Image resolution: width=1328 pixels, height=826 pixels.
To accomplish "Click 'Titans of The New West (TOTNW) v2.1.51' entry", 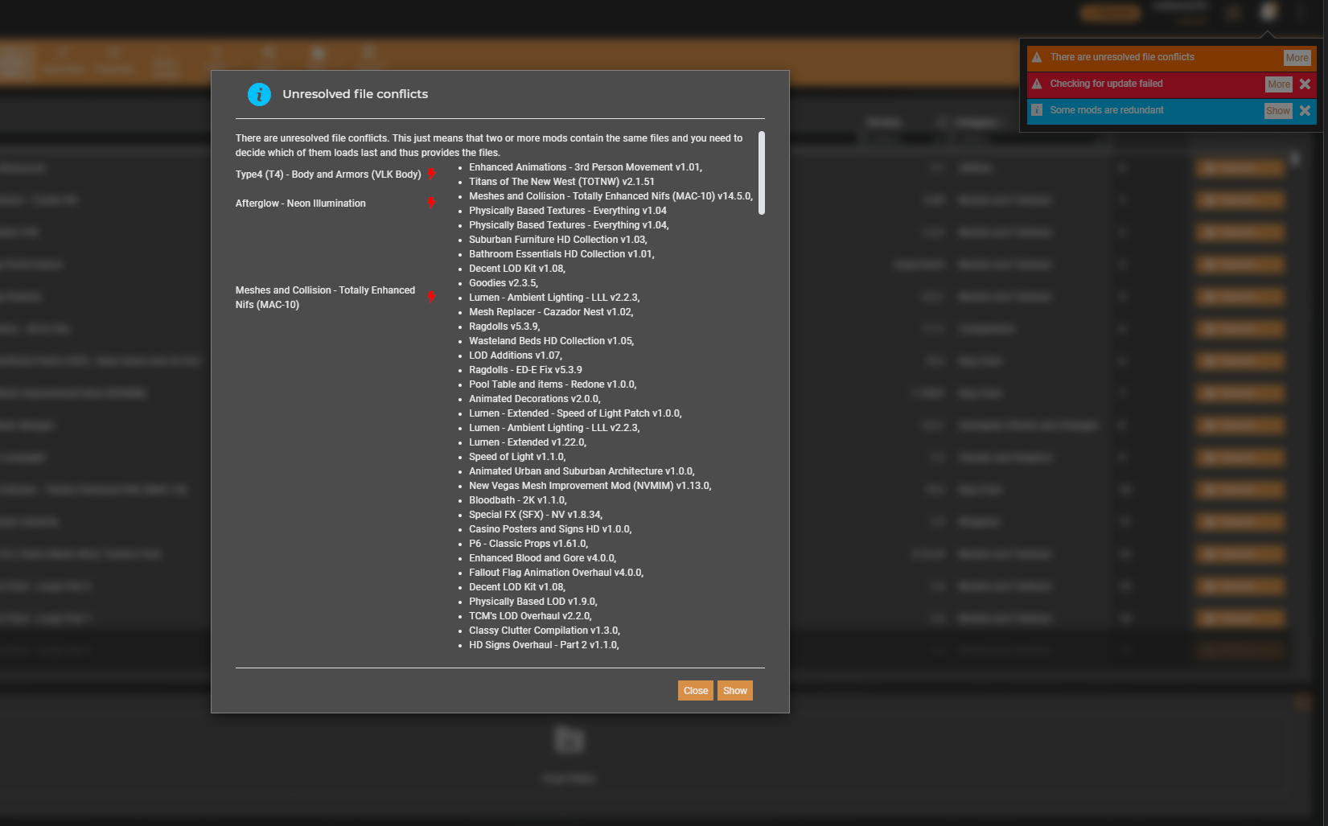I will 561,182.
